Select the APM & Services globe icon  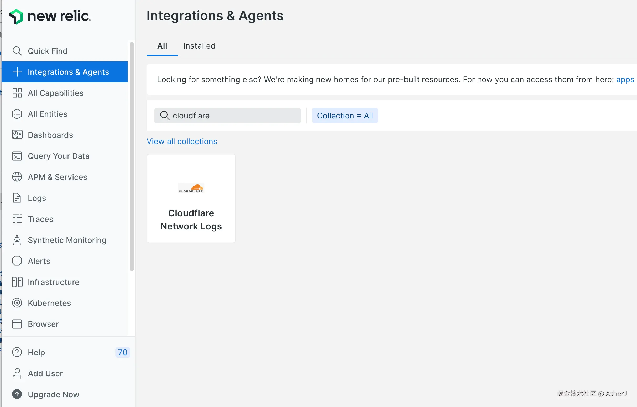(17, 177)
